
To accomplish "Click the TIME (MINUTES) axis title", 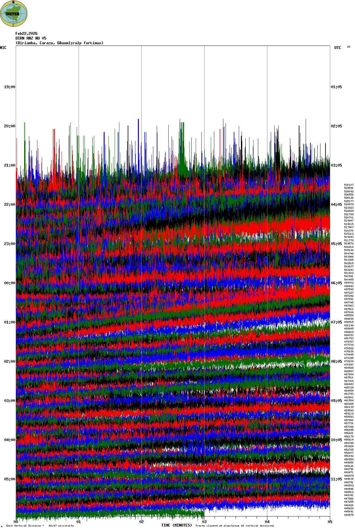I will [177, 525].
